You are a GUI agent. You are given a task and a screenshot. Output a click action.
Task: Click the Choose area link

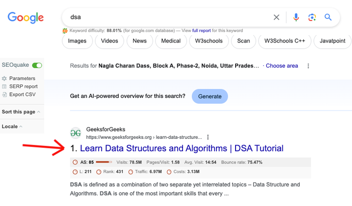point(282,66)
